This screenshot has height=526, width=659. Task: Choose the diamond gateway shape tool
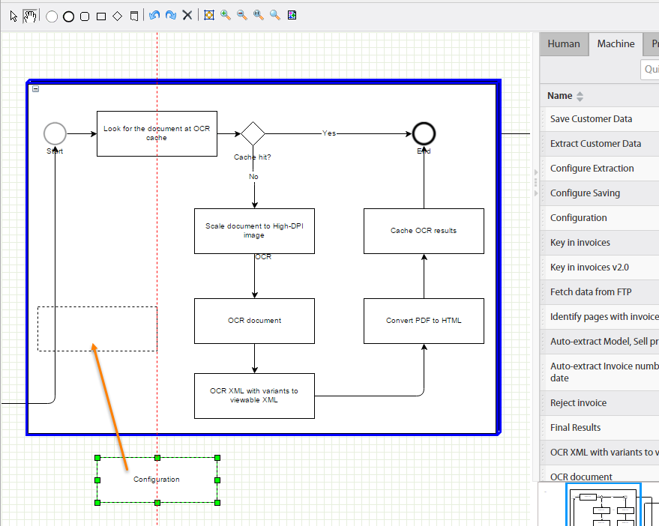(x=118, y=16)
